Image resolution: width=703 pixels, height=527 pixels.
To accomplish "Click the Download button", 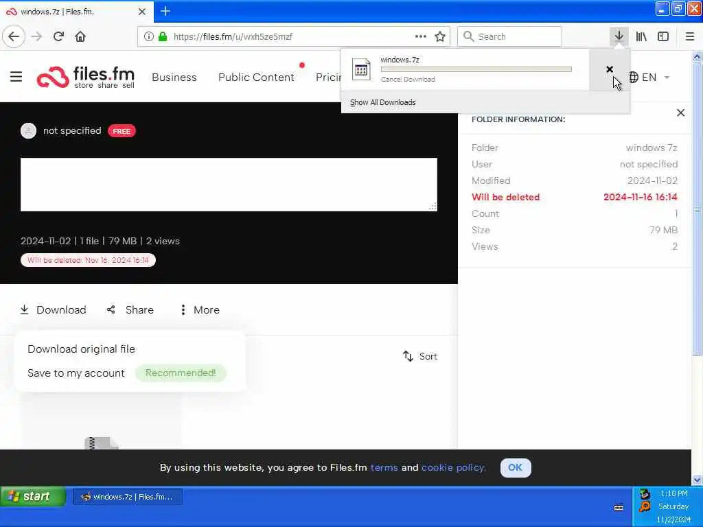I will pos(53,310).
